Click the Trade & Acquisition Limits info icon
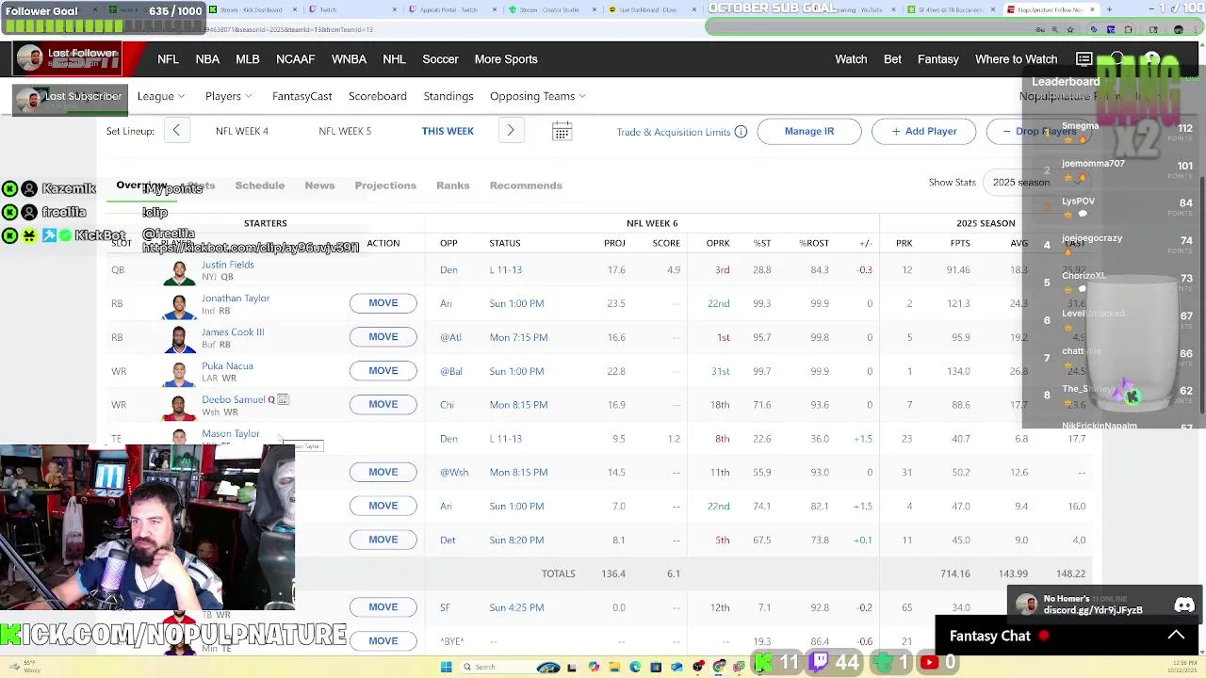1206x678 pixels. pos(741,132)
